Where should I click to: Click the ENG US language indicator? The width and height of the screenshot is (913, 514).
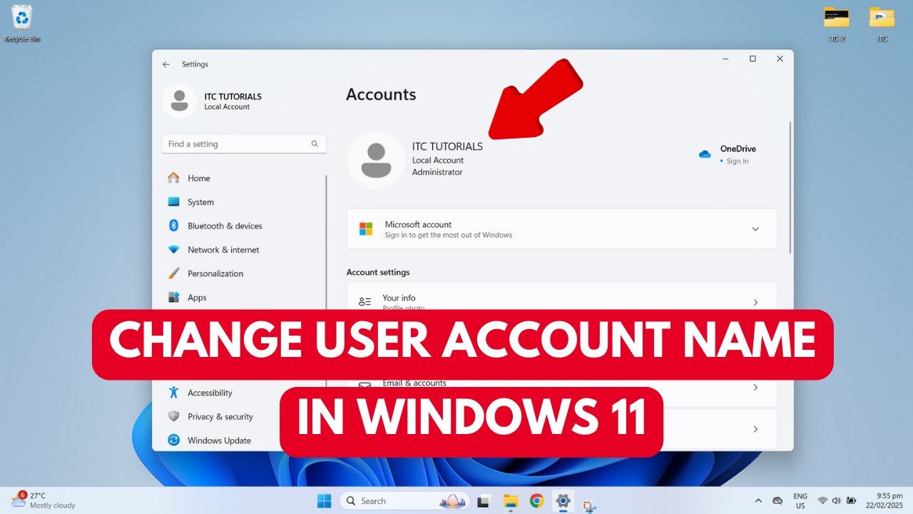(x=800, y=501)
